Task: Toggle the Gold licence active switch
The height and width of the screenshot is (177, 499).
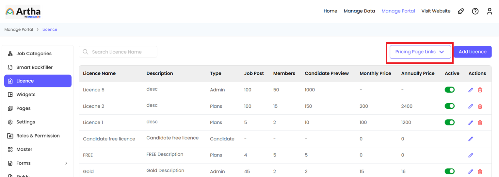Action: point(450,171)
